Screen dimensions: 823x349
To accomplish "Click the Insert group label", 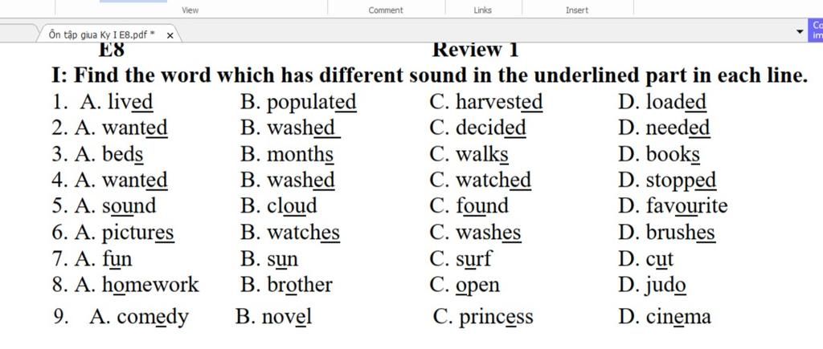I will click(577, 10).
